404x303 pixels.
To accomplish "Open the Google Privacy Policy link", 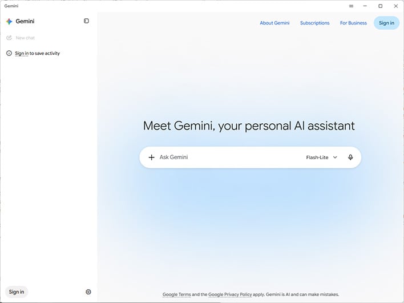I will [230, 294].
